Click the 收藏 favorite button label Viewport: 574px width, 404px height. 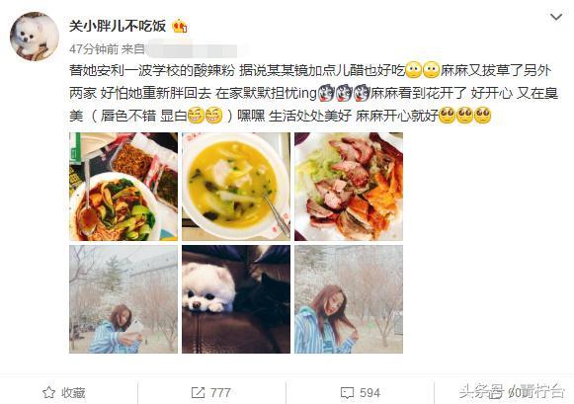73,393
